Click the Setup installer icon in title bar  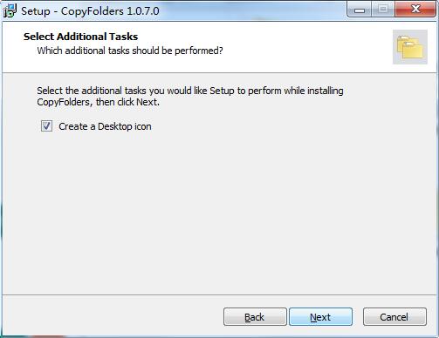pyautogui.click(x=10, y=10)
